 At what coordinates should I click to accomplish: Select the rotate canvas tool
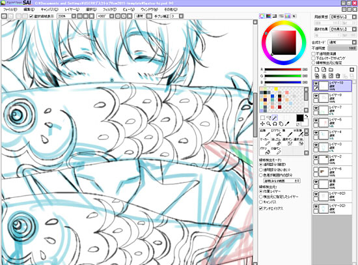click(x=275, y=124)
